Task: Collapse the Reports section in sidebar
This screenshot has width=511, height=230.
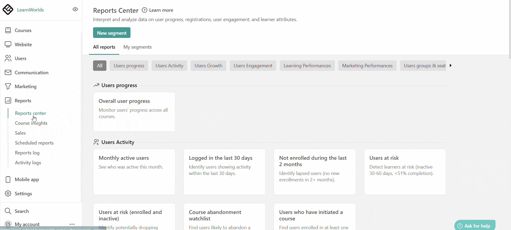Action: (23, 100)
